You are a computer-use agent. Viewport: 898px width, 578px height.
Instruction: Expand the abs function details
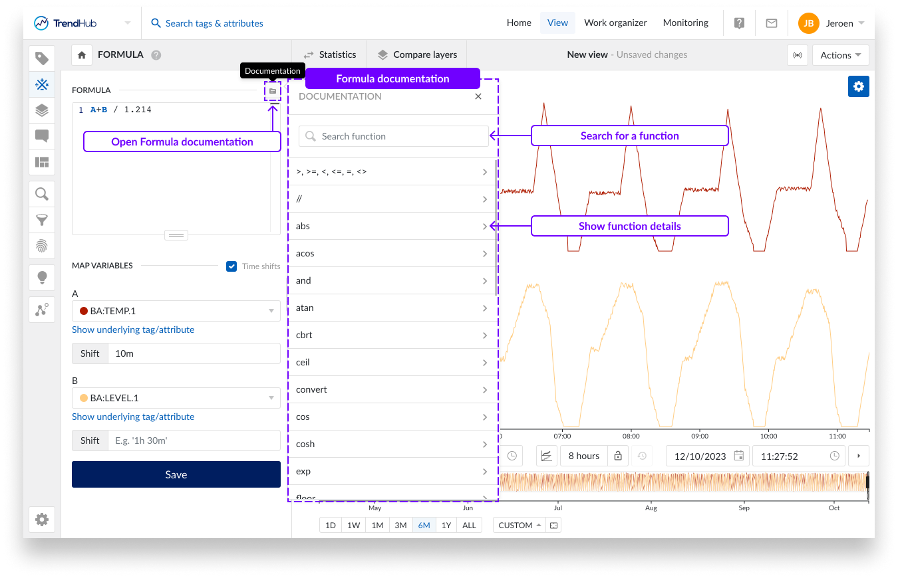(392, 227)
